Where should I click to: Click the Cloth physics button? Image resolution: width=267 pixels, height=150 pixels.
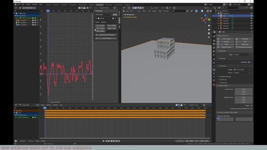pos(225,44)
